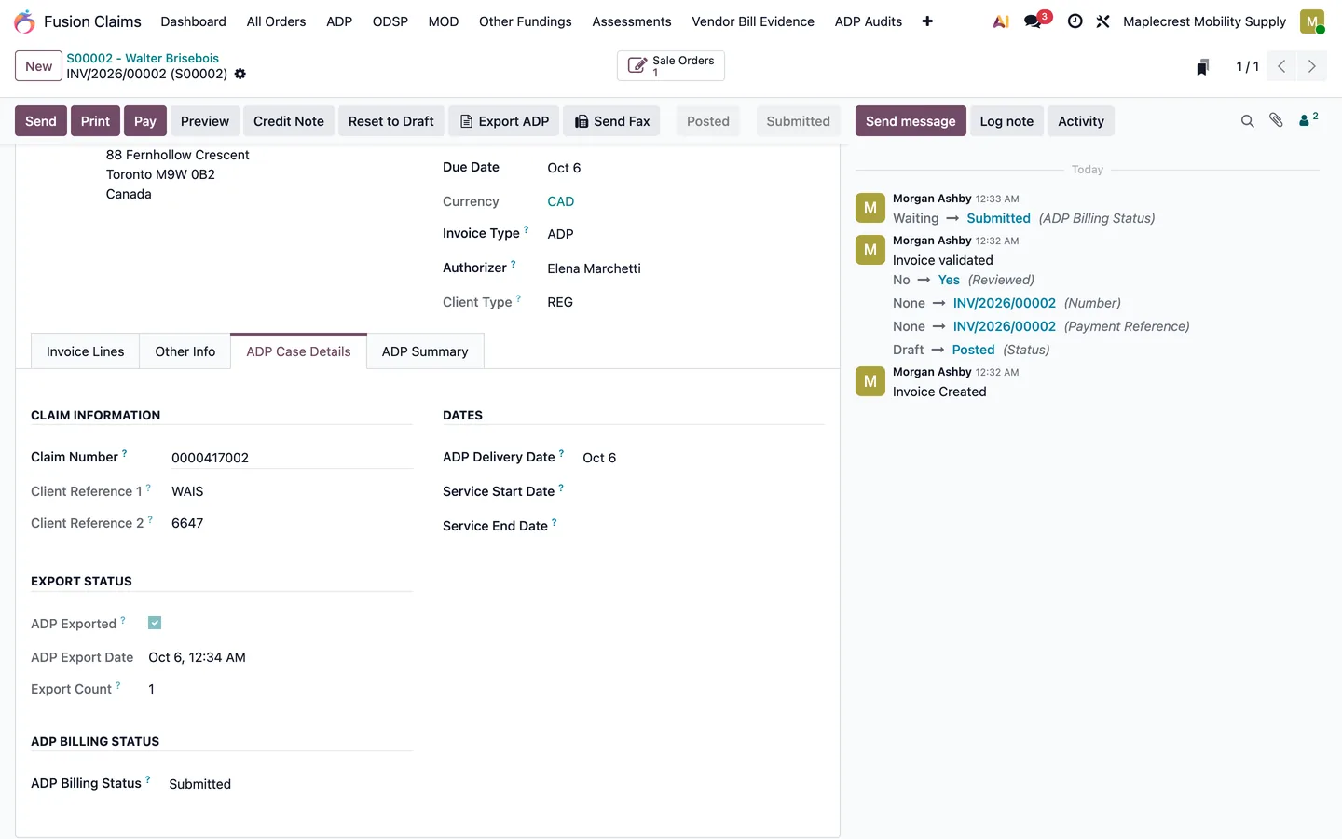
Task: Open the Activity button in chatter
Action: tap(1081, 121)
